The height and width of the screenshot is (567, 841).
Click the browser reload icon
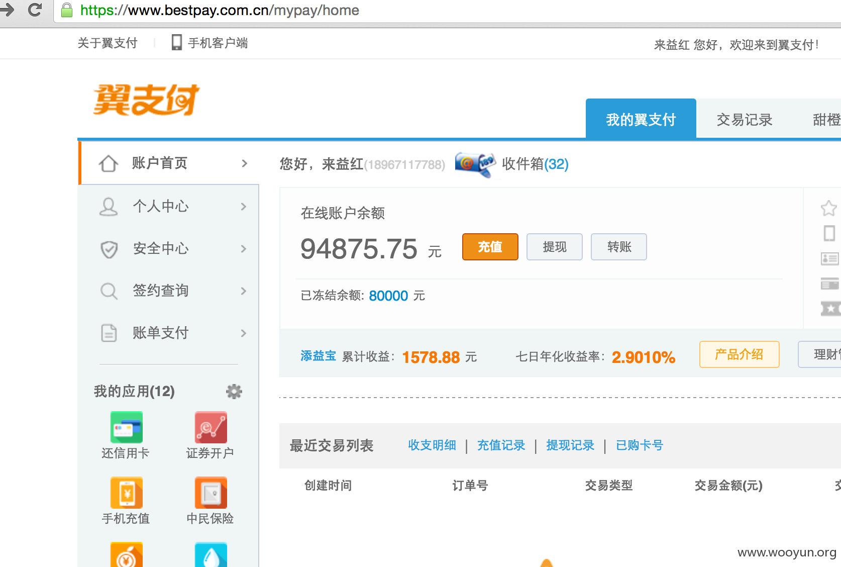pyautogui.click(x=35, y=10)
